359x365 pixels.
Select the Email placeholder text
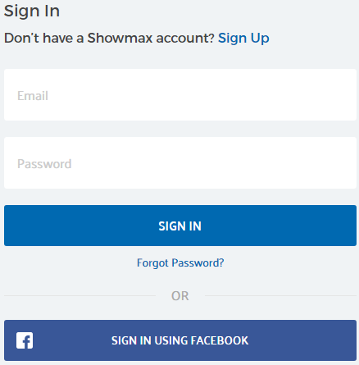click(x=33, y=96)
